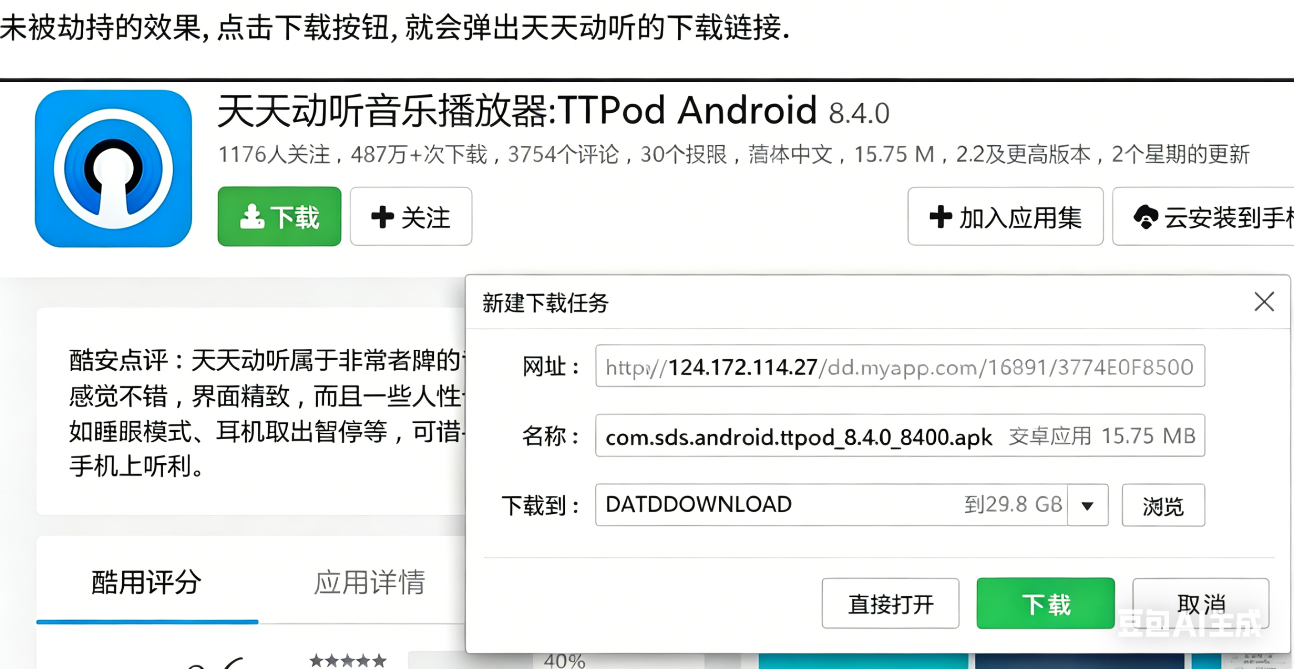Viewport: 1294px width, 669px height.
Task: Click the 名称 filename input field
Action: tap(900, 436)
